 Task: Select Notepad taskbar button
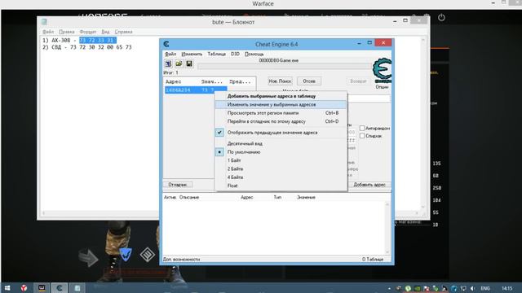(77, 288)
